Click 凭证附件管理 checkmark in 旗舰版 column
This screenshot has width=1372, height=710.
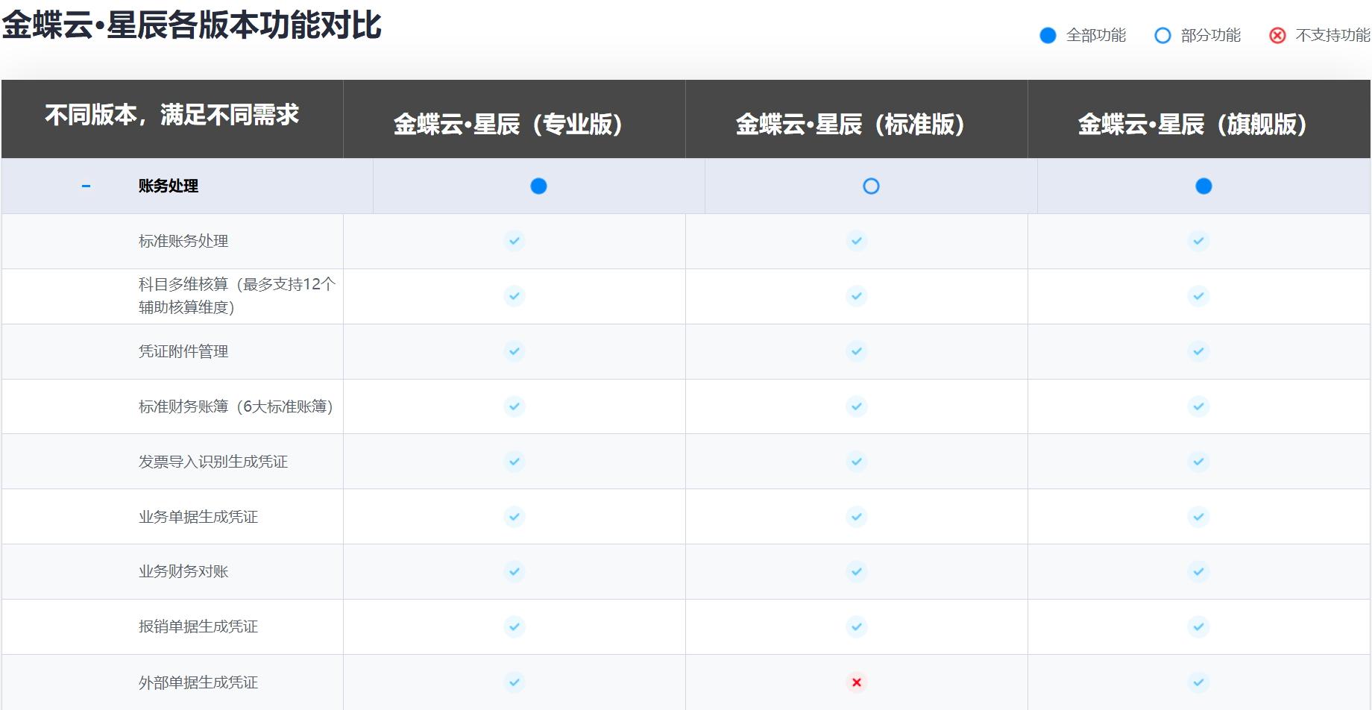(1198, 351)
